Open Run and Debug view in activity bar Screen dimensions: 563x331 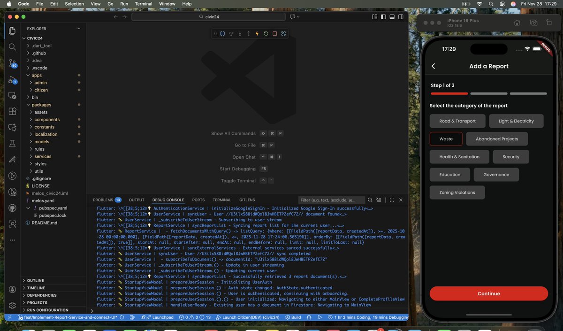[x=12, y=80]
